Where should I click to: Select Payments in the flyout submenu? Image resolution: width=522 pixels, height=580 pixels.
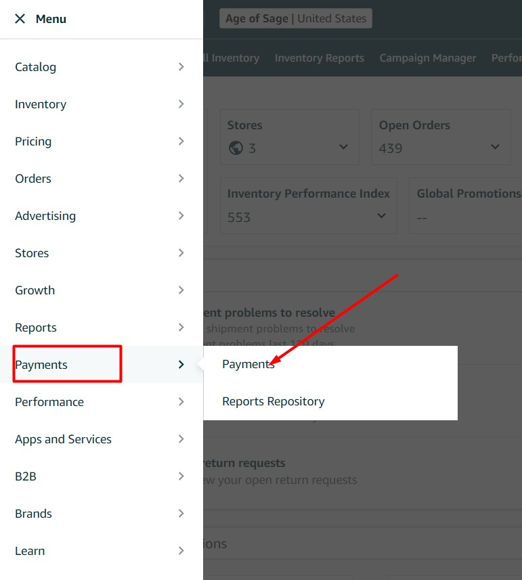click(x=248, y=364)
